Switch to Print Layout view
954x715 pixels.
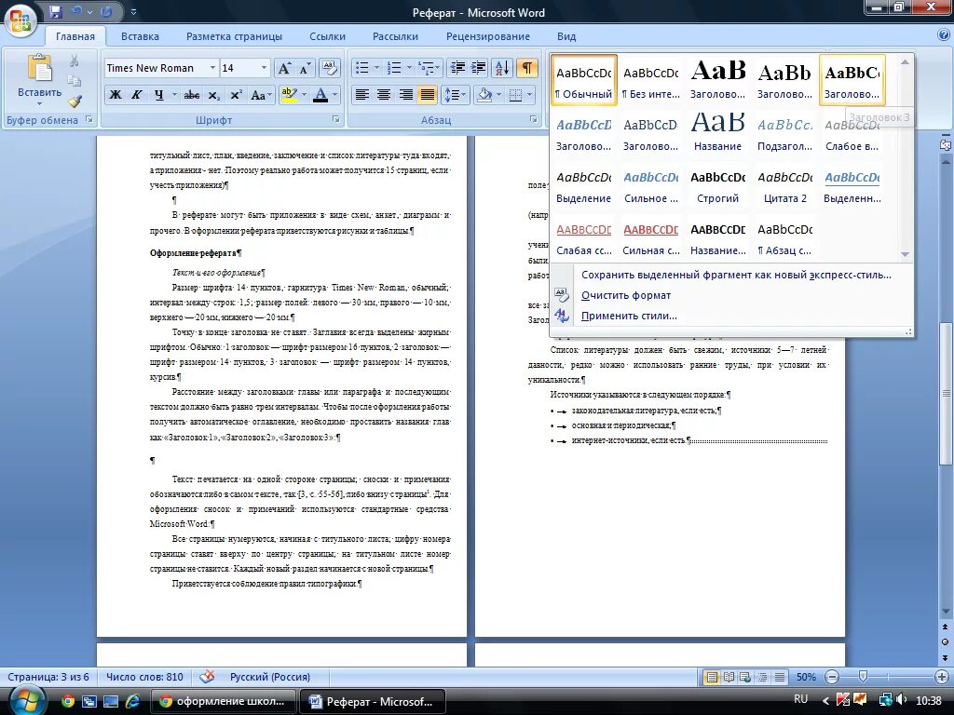click(711, 677)
